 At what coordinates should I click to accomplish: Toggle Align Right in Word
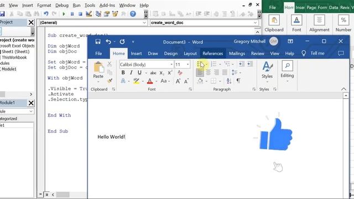point(216,72)
